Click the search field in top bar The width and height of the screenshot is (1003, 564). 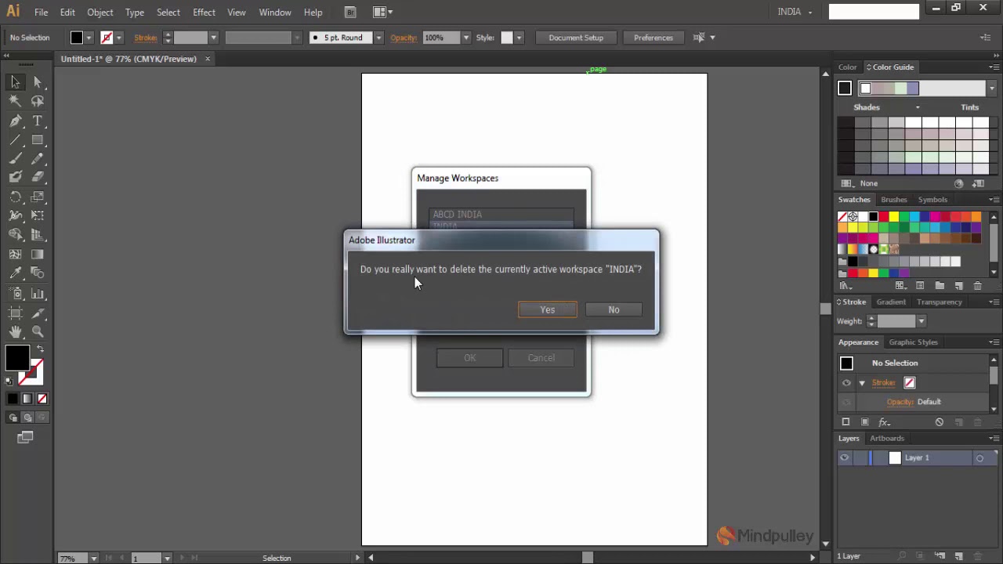(x=874, y=12)
